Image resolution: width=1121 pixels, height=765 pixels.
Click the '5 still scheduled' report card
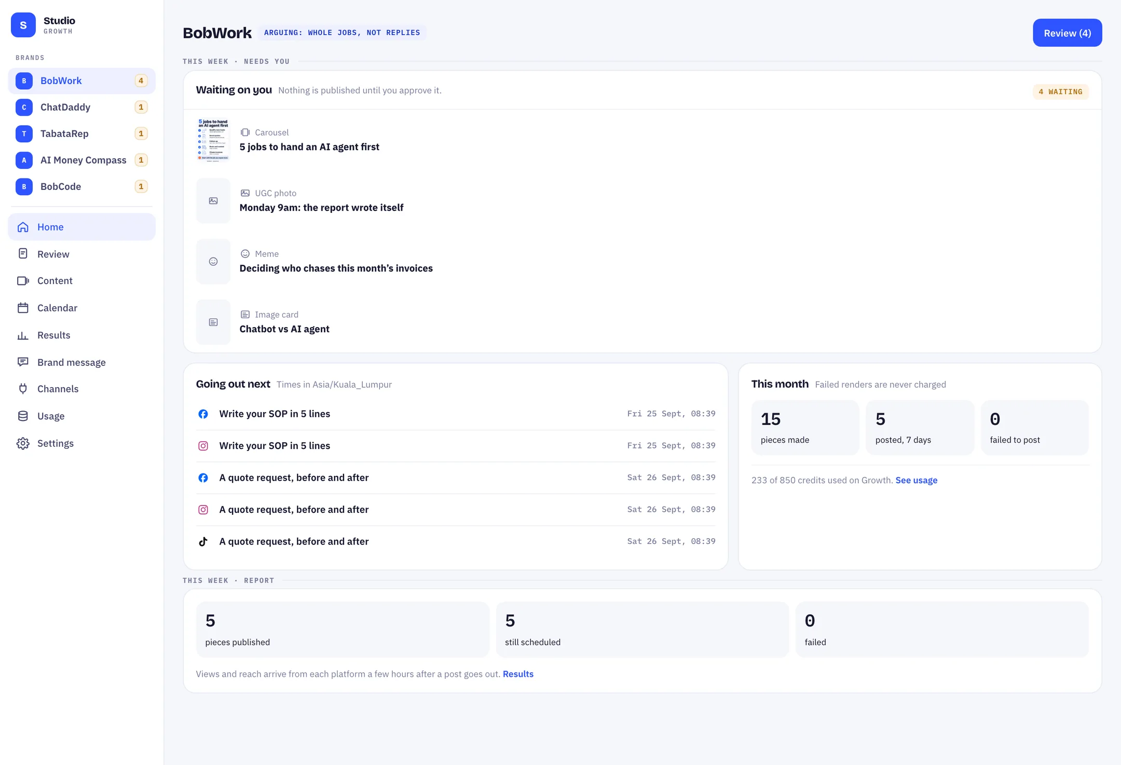(642, 630)
